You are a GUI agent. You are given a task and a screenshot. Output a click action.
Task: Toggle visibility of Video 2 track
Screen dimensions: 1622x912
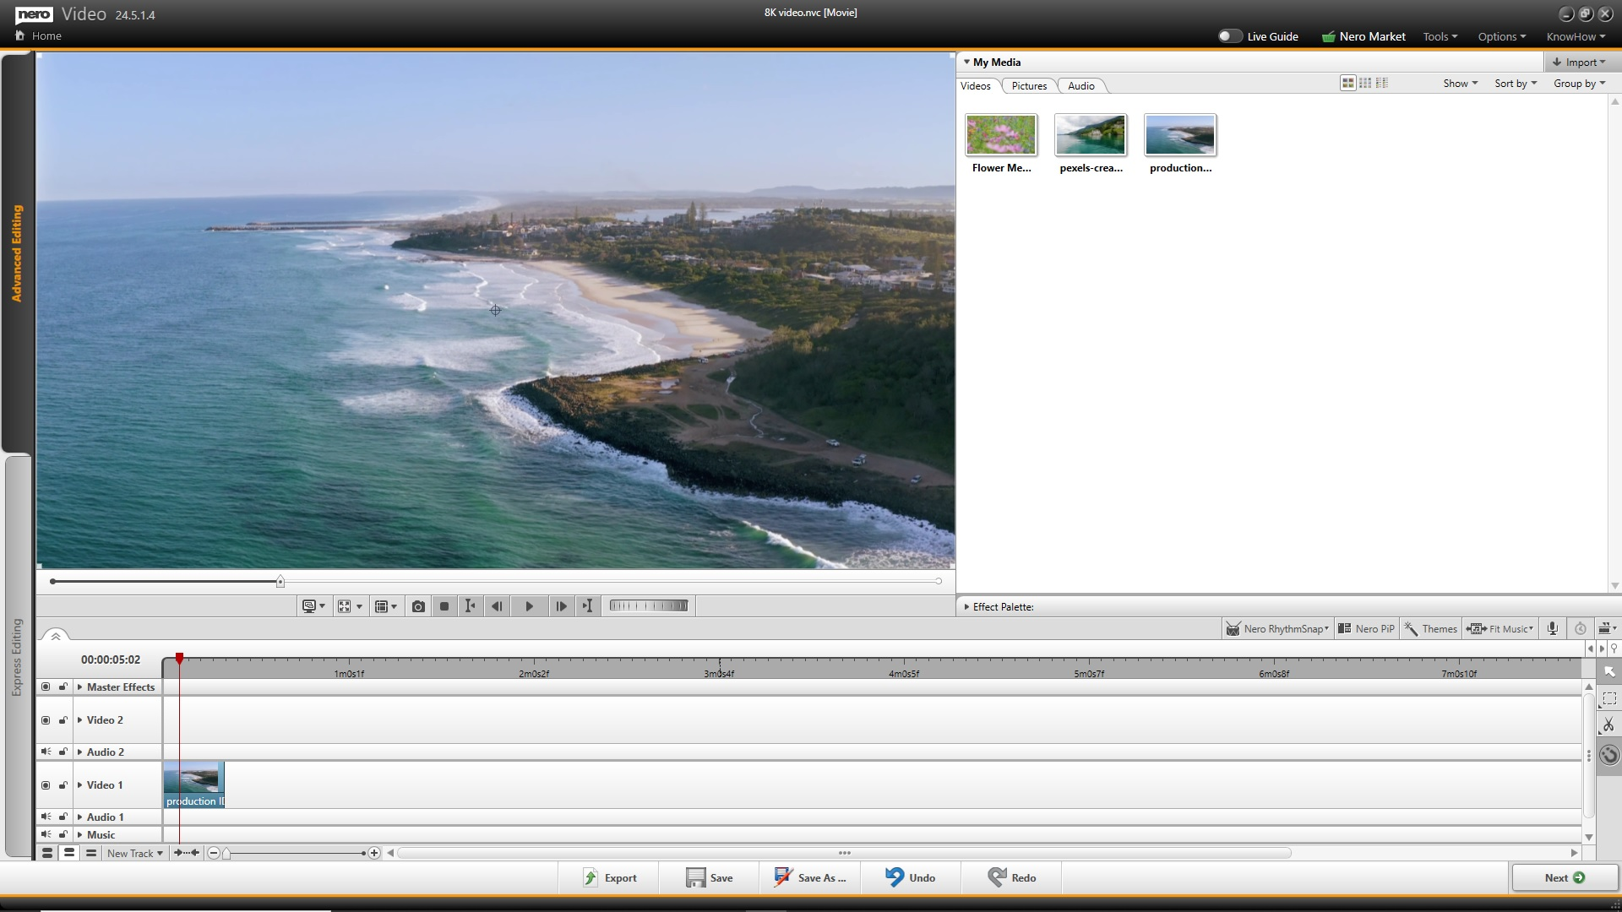pos(46,720)
